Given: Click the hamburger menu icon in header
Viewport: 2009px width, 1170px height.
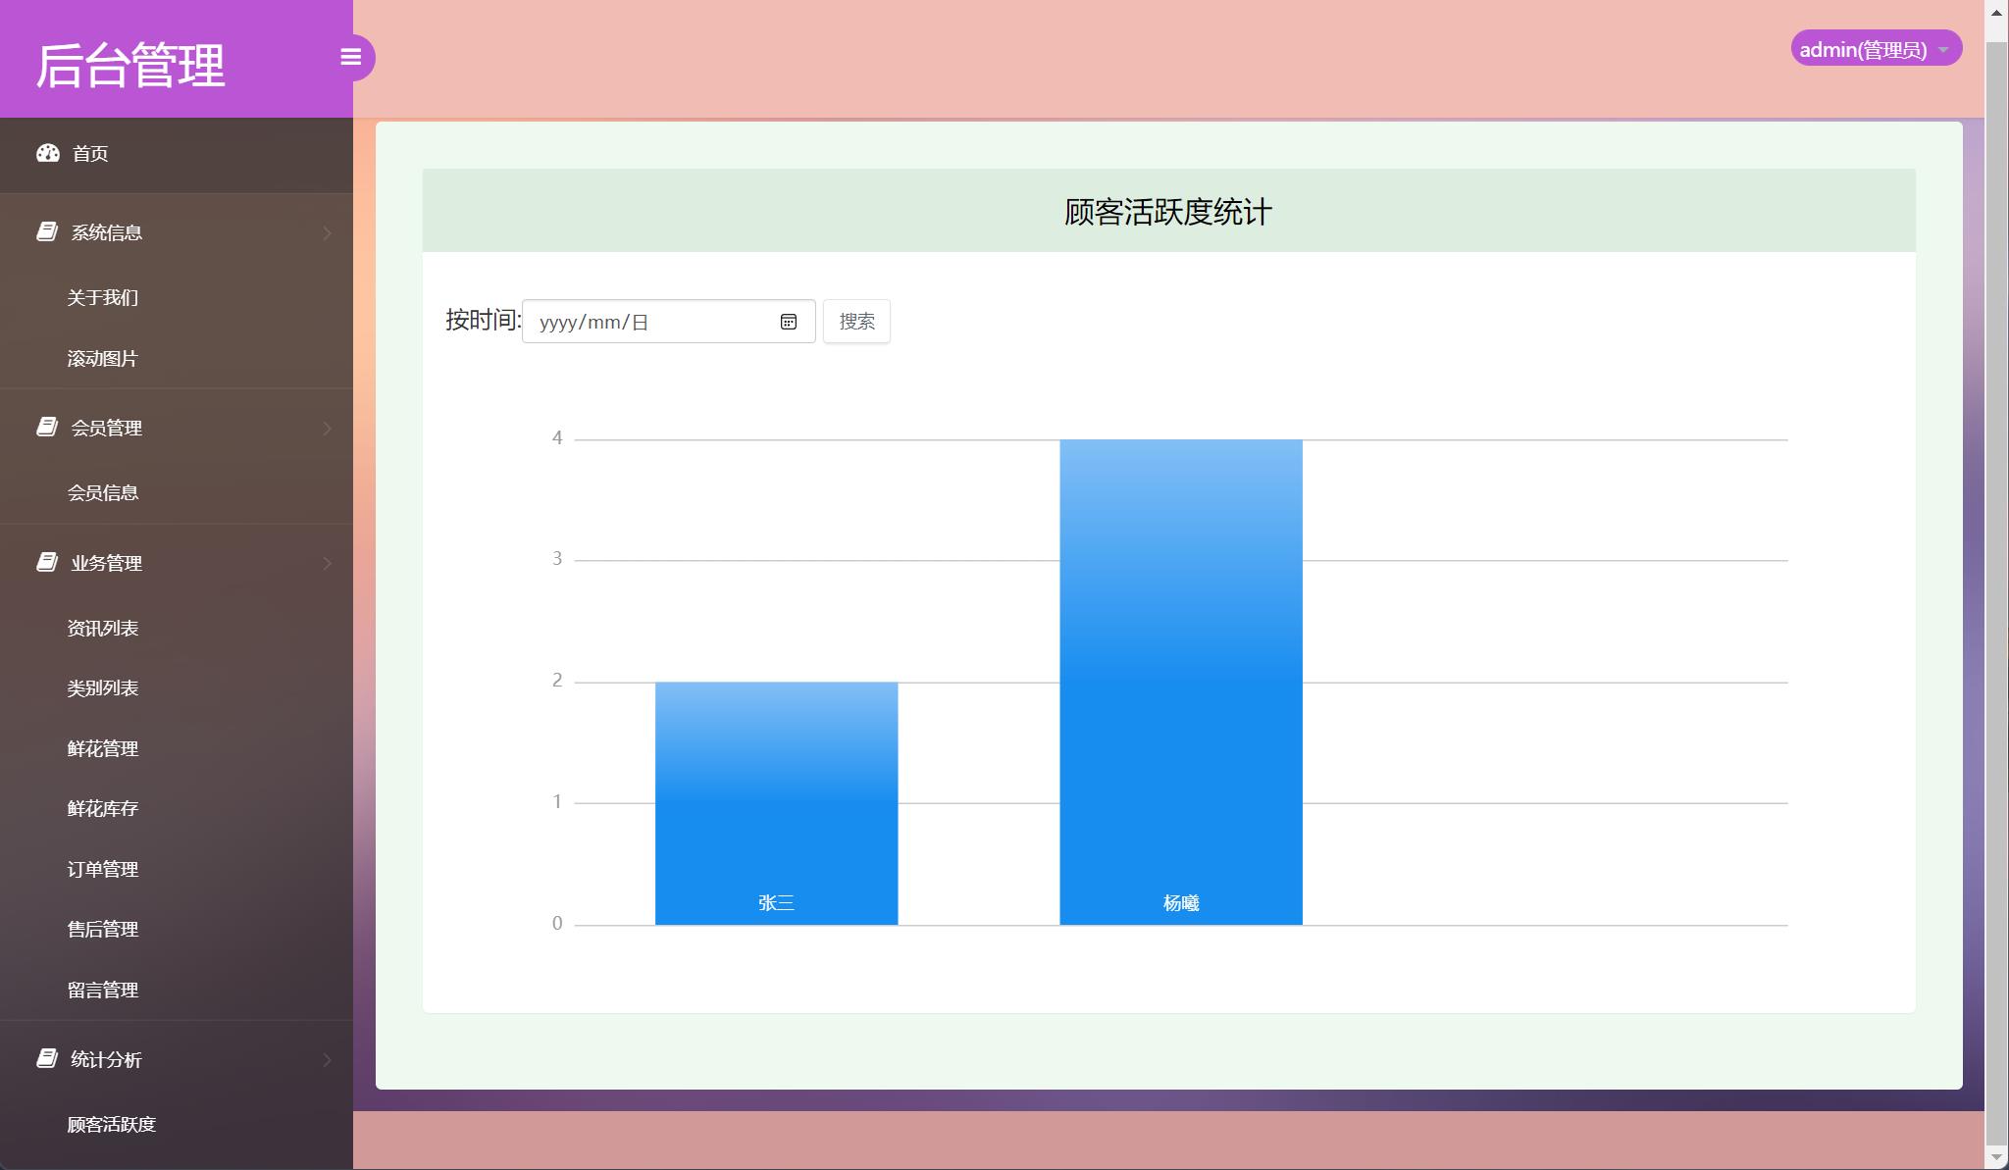Looking at the screenshot, I should pyautogui.click(x=352, y=57).
